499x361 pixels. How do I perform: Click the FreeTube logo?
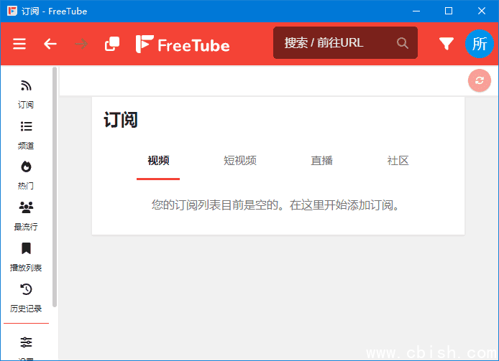(183, 44)
